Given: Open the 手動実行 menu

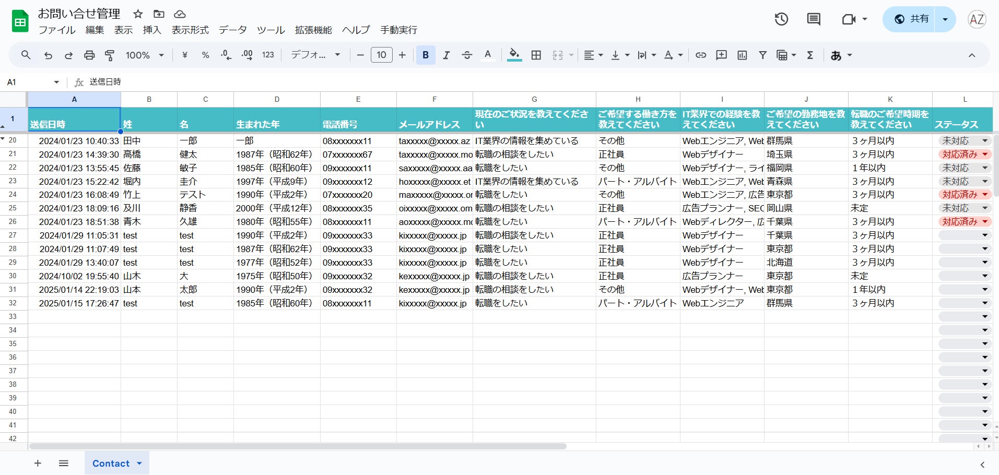Looking at the screenshot, I should point(398,30).
